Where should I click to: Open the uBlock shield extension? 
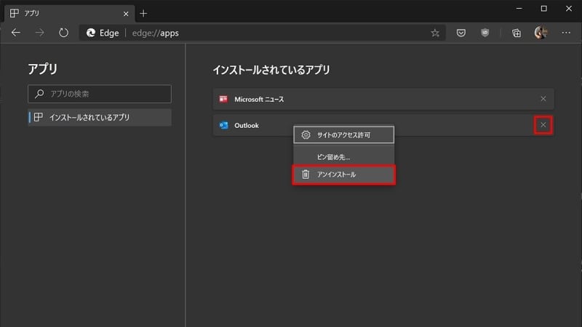(x=485, y=33)
